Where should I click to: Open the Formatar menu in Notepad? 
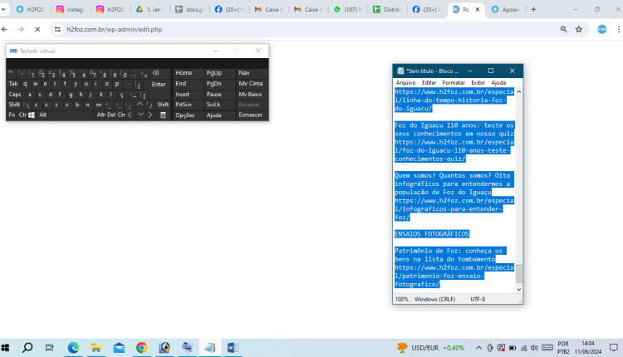454,83
